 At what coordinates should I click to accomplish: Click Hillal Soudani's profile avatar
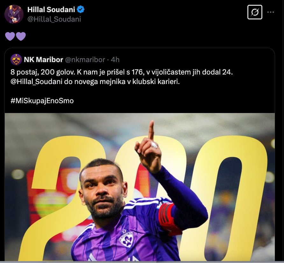(x=14, y=14)
